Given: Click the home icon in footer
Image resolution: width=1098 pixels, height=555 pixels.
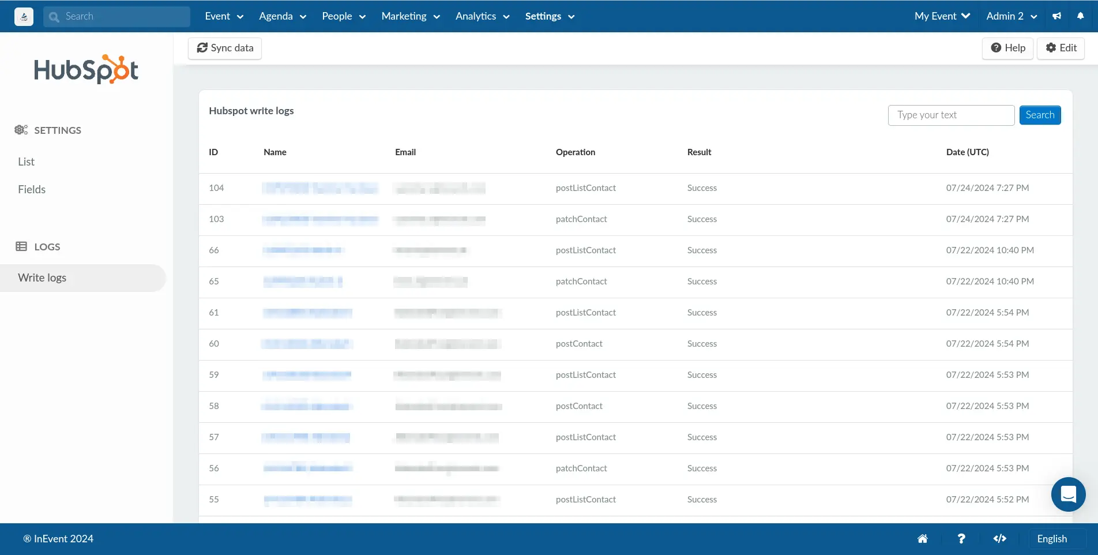Looking at the screenshot, I should pos(923,539).
